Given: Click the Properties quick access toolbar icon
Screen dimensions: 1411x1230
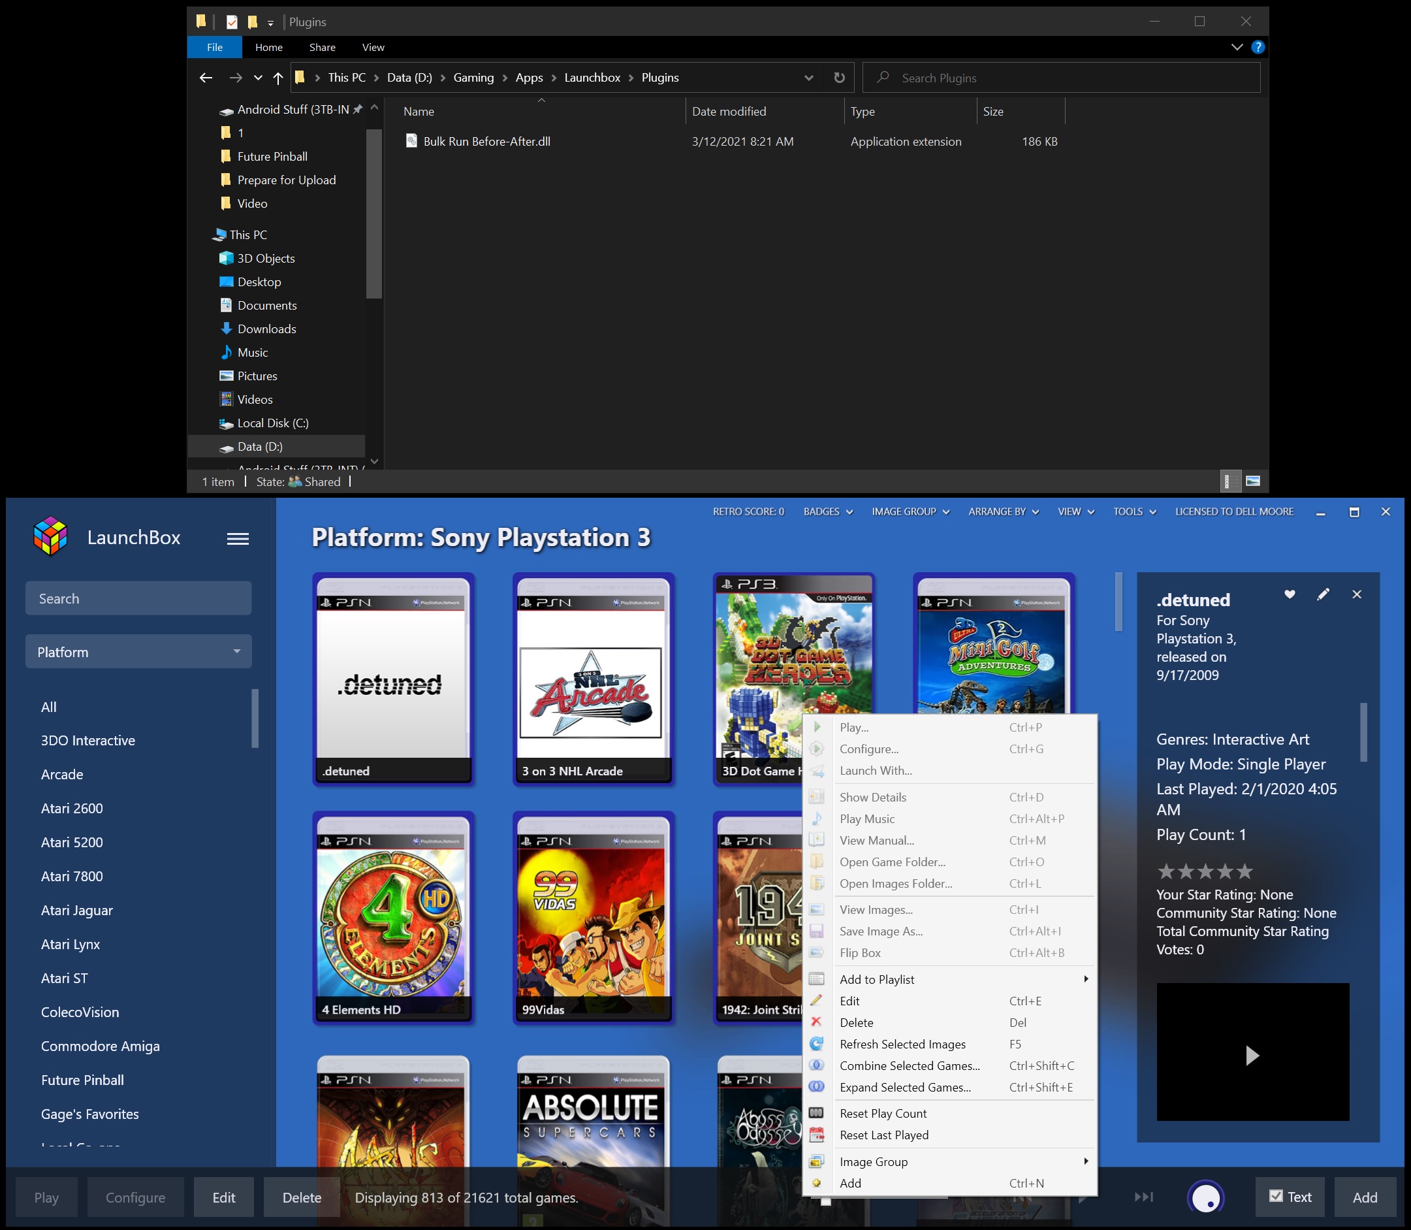Looking at the screenshot, I should pos(232,22).
